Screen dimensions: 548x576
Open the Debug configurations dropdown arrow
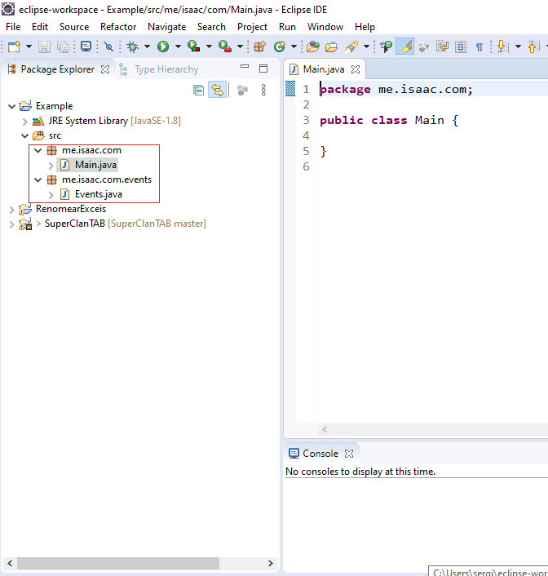[147, 47]
